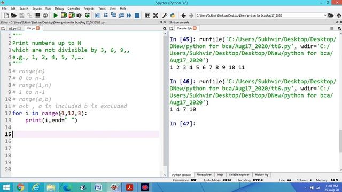Create a new file from the toolbar
Screen dimensions: 342x192
(6, 15)
